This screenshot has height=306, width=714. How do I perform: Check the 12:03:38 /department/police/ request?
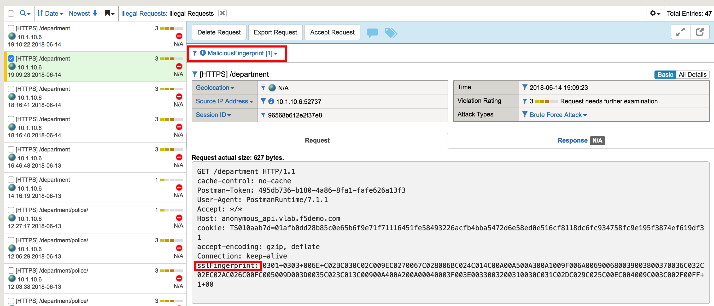[11, 270]
